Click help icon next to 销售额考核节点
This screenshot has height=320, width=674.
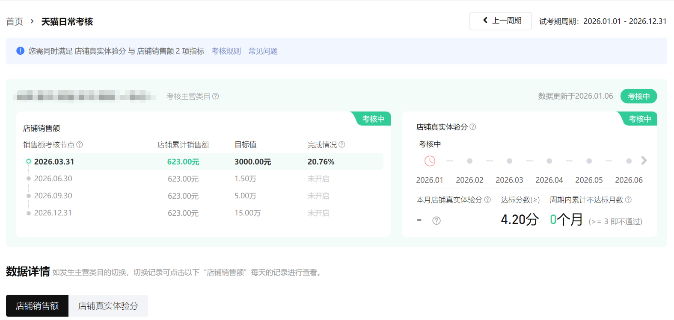pos(80,145)
